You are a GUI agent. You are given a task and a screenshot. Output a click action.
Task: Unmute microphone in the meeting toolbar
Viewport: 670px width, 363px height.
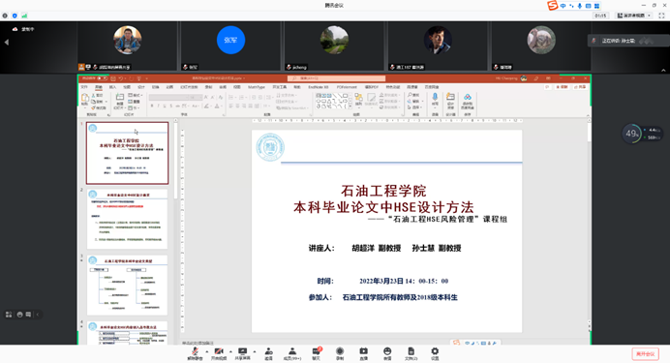click(x=195, y=353)
